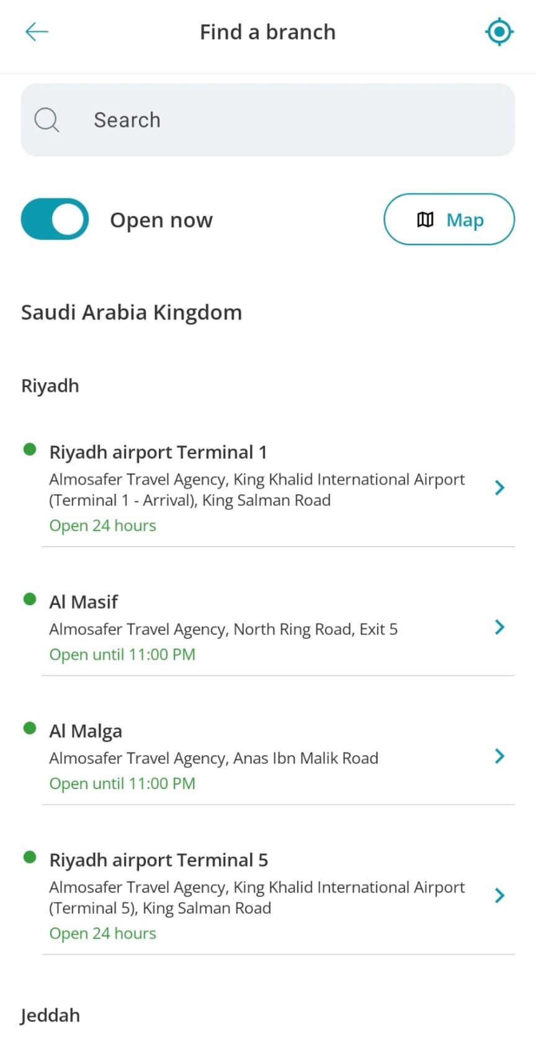Tap the locate-me target icon
Screen dimensions: 536x1059
coord(499,32)
